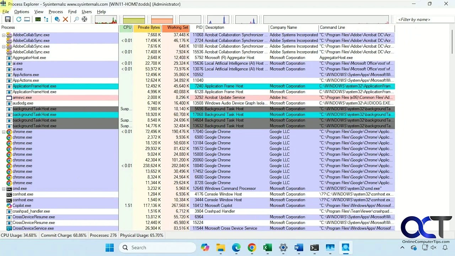This screenshot has height=256, width=455.
Task: Open the Find menu
Action: point(72,11)
